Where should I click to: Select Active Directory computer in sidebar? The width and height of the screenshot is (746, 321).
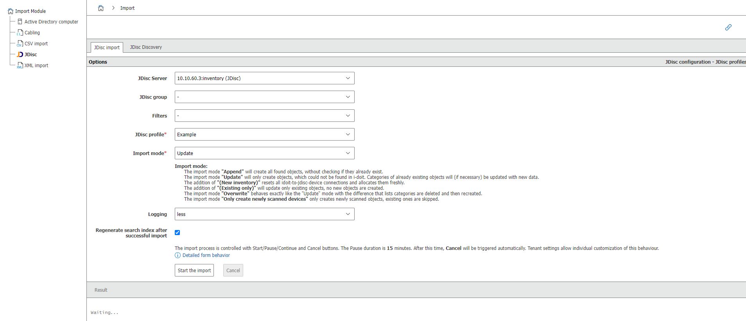(51, 22)
